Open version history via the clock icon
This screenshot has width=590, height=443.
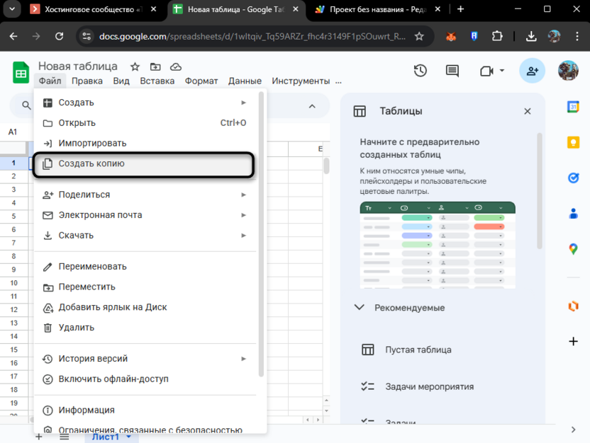pos(421,71)
